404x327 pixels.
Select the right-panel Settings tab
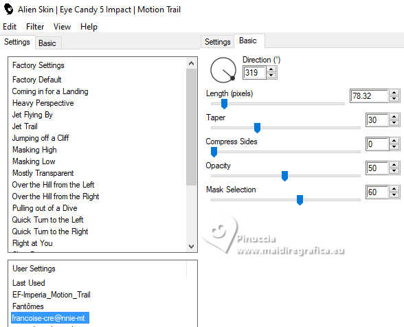pos(217,42)
